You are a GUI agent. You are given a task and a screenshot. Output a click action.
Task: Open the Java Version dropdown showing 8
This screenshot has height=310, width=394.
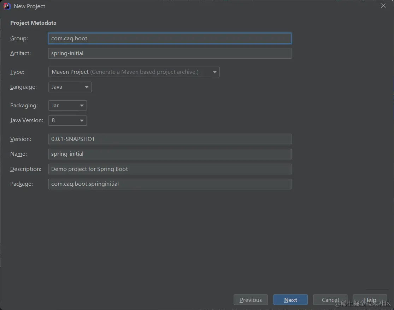tap(67, 120)
